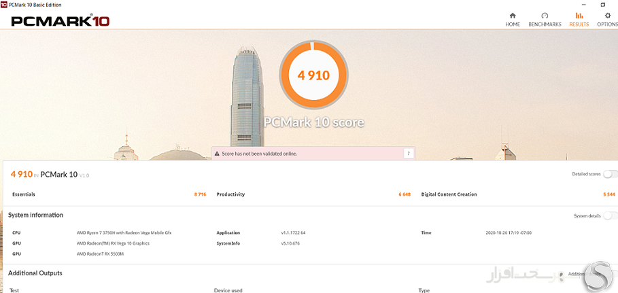Click the Time value 2020-10-26 17:19
The width and height of the screenshot is (618, 293).
pos(509,232)
